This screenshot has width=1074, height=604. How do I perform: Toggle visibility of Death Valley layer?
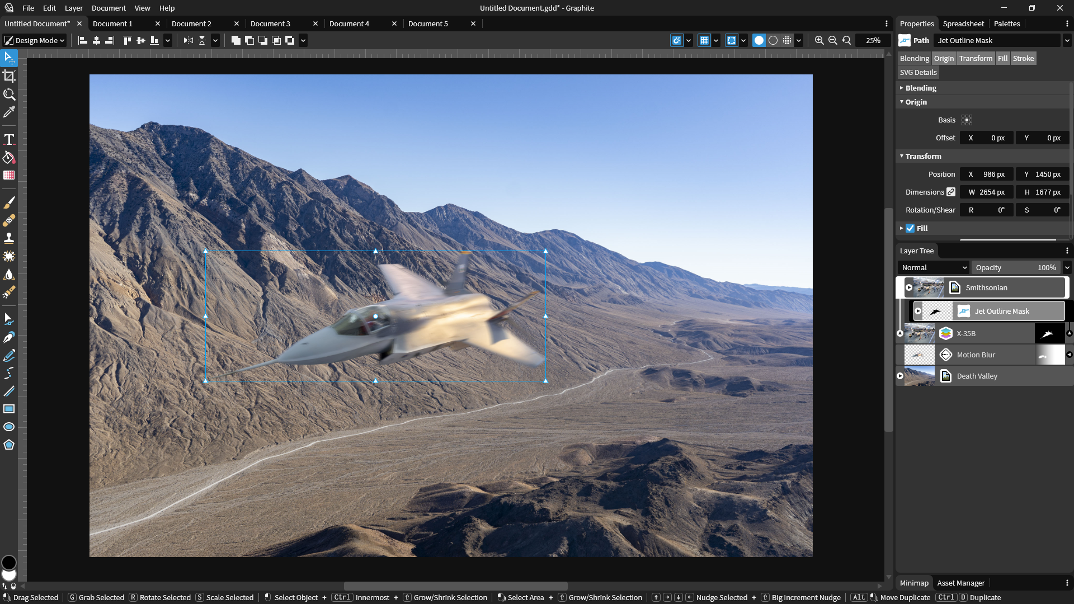coord(900,375)
